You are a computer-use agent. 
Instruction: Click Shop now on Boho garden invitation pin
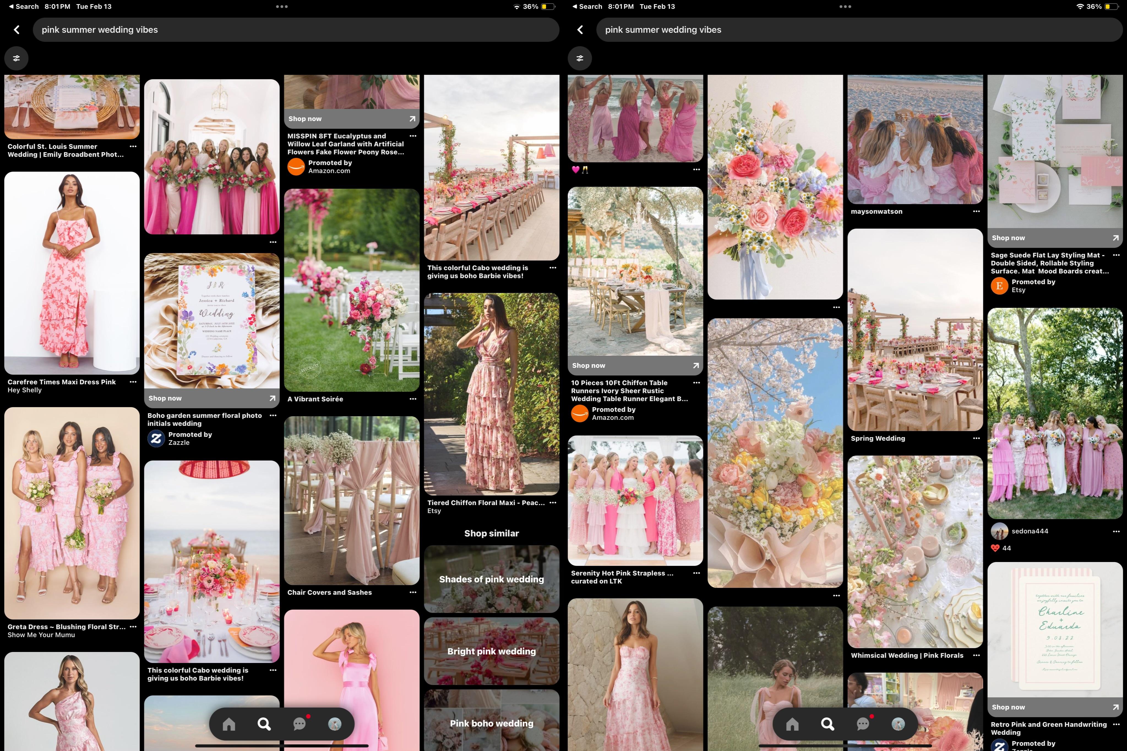[212, 398]
